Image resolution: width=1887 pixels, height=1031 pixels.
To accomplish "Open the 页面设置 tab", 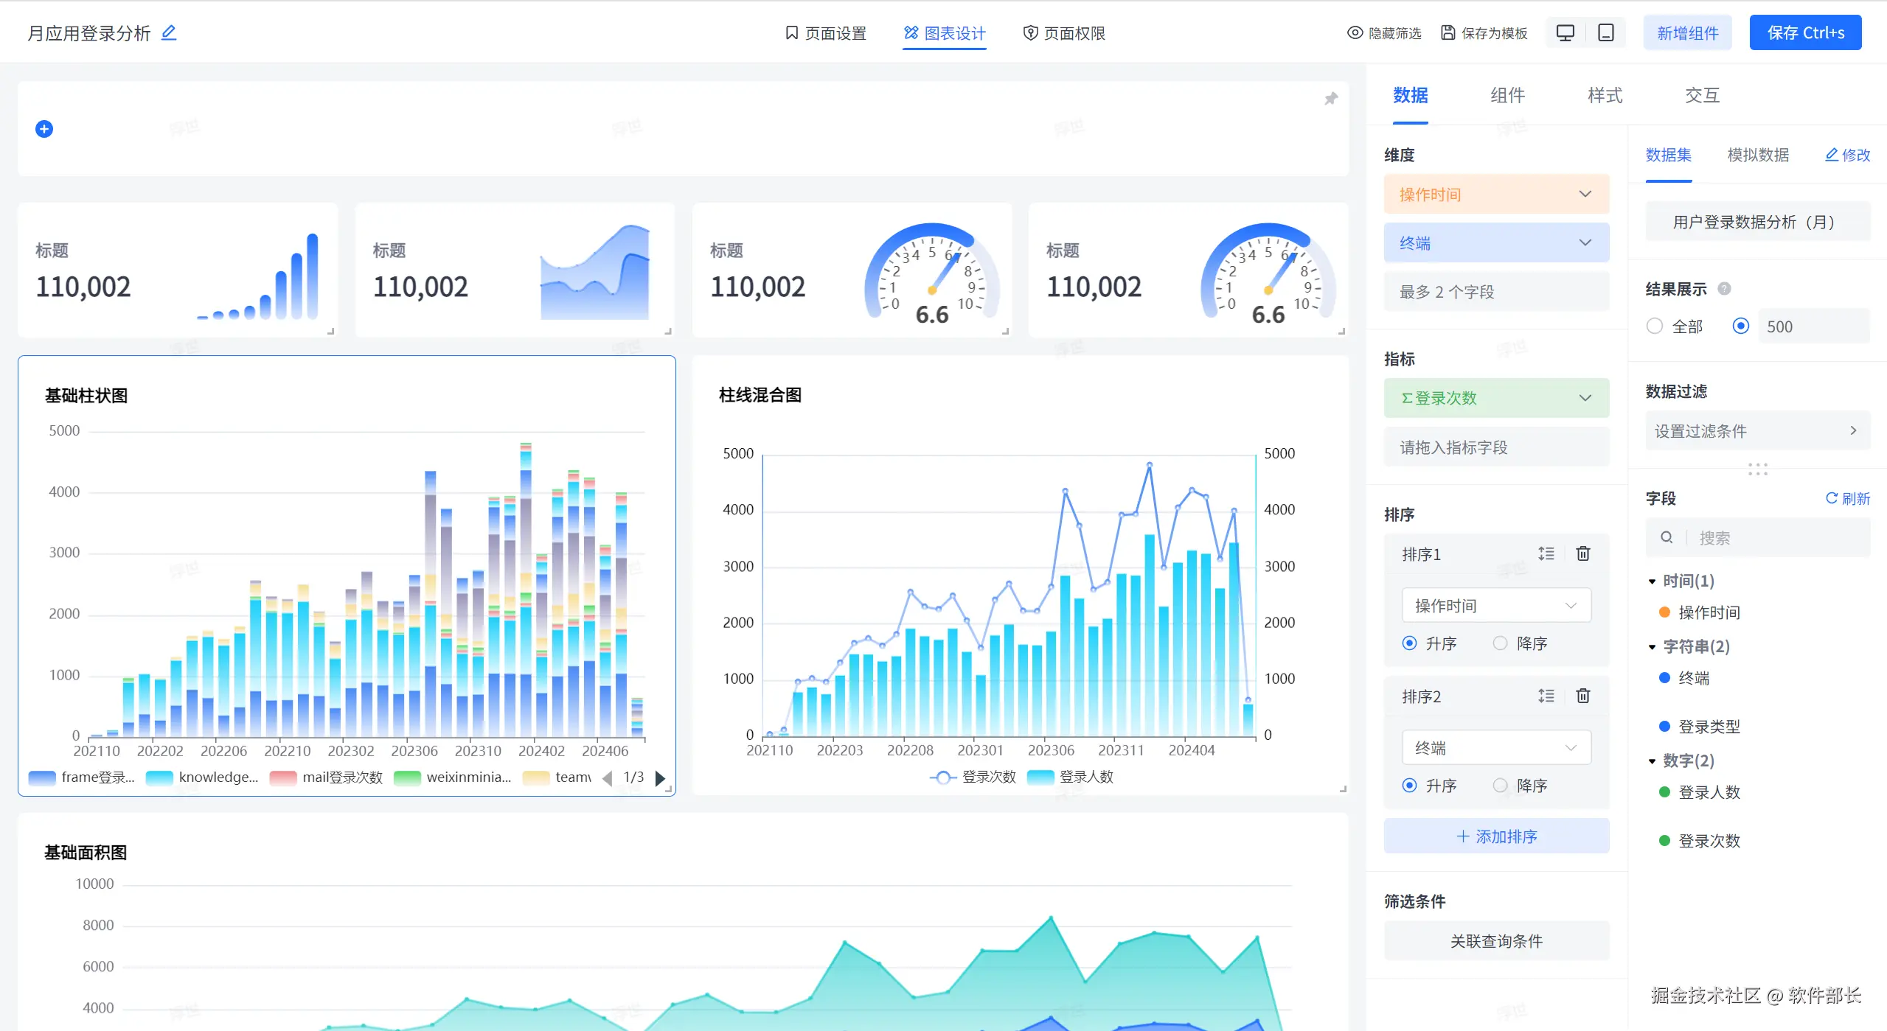I will click(825, 33).
